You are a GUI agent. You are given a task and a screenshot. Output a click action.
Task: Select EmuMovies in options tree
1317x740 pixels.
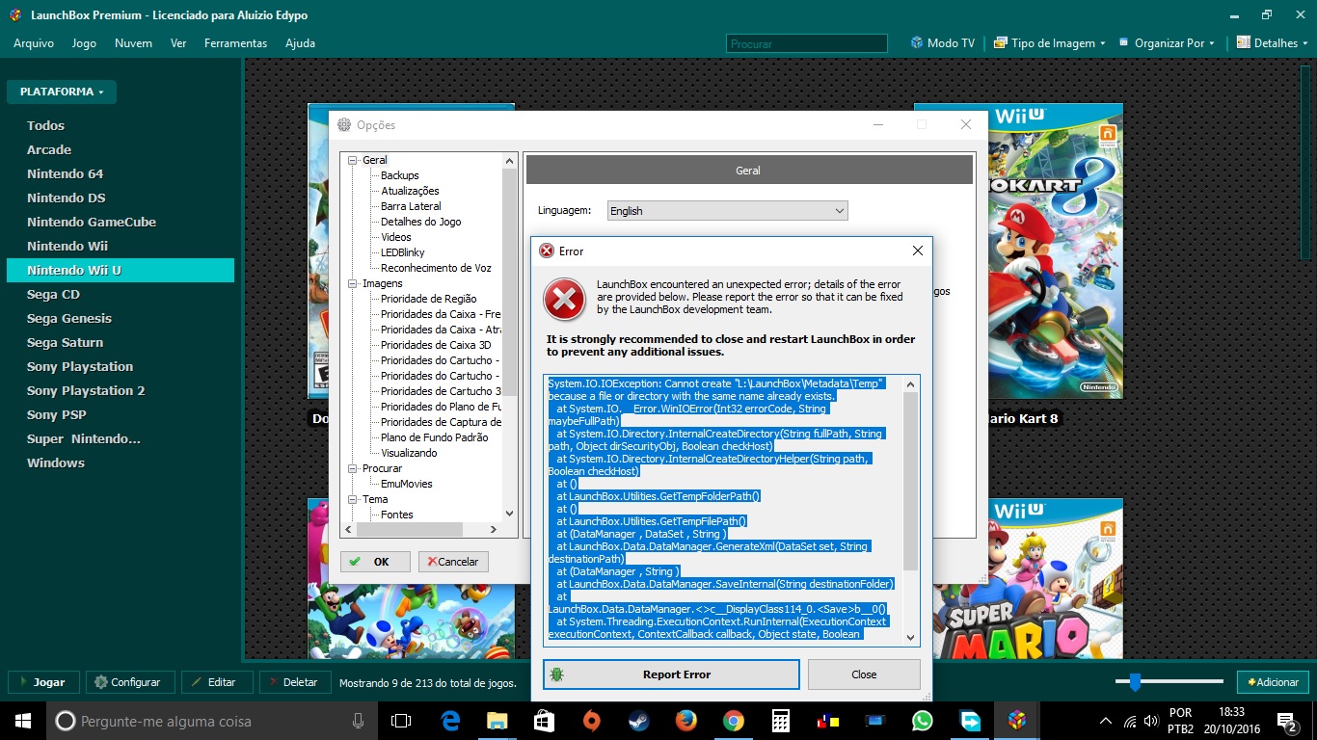[x=407, y=484]
